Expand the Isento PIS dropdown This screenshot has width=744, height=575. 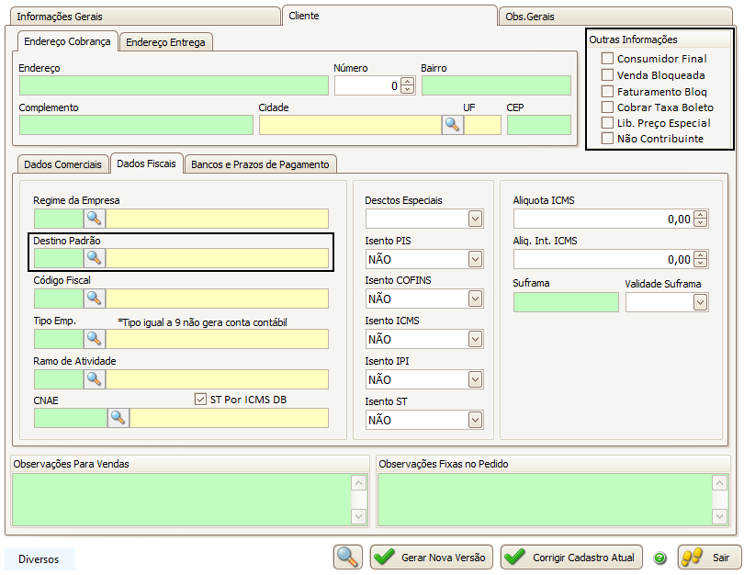tap(475, 259)
